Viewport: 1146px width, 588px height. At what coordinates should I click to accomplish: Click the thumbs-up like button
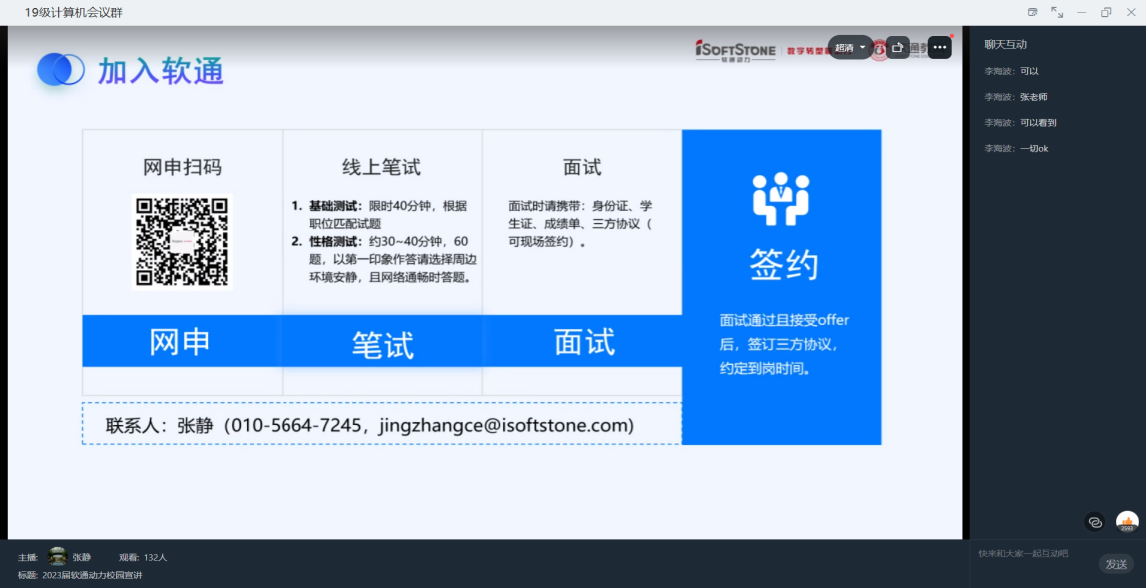pos(1127,522)
